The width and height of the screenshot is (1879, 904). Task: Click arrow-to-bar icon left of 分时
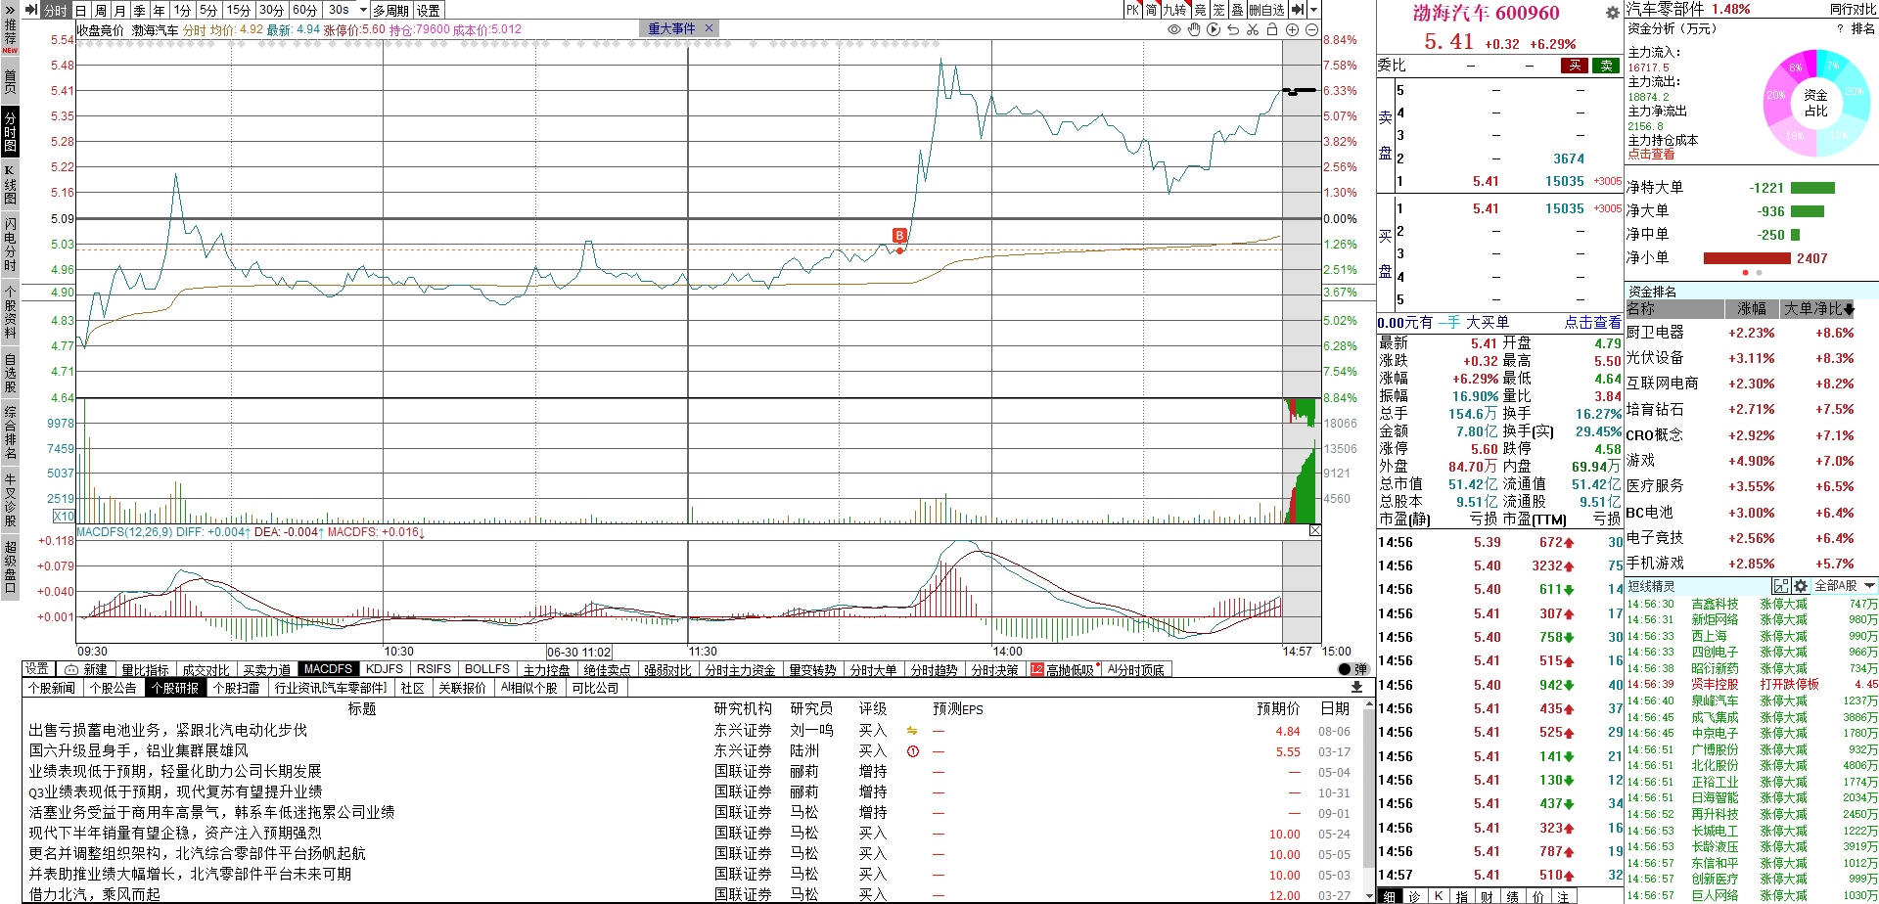coord(31,10)
